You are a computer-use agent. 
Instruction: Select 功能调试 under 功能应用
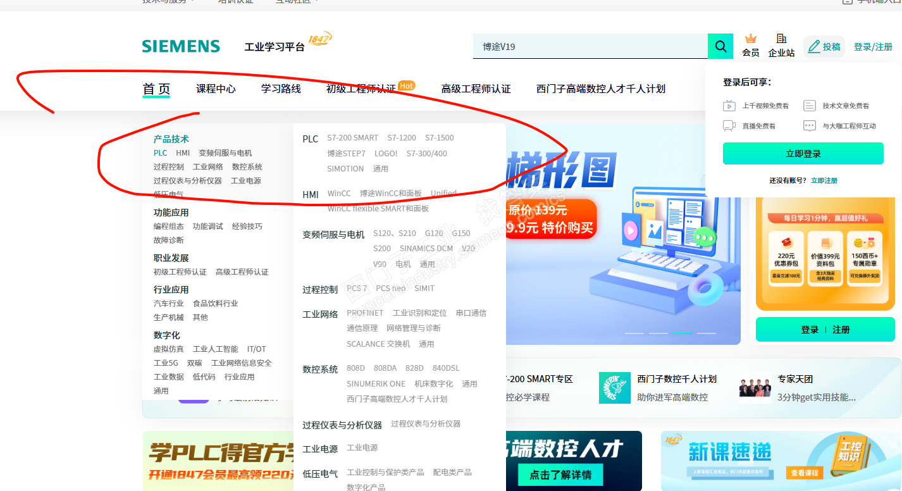coord(208,227)
